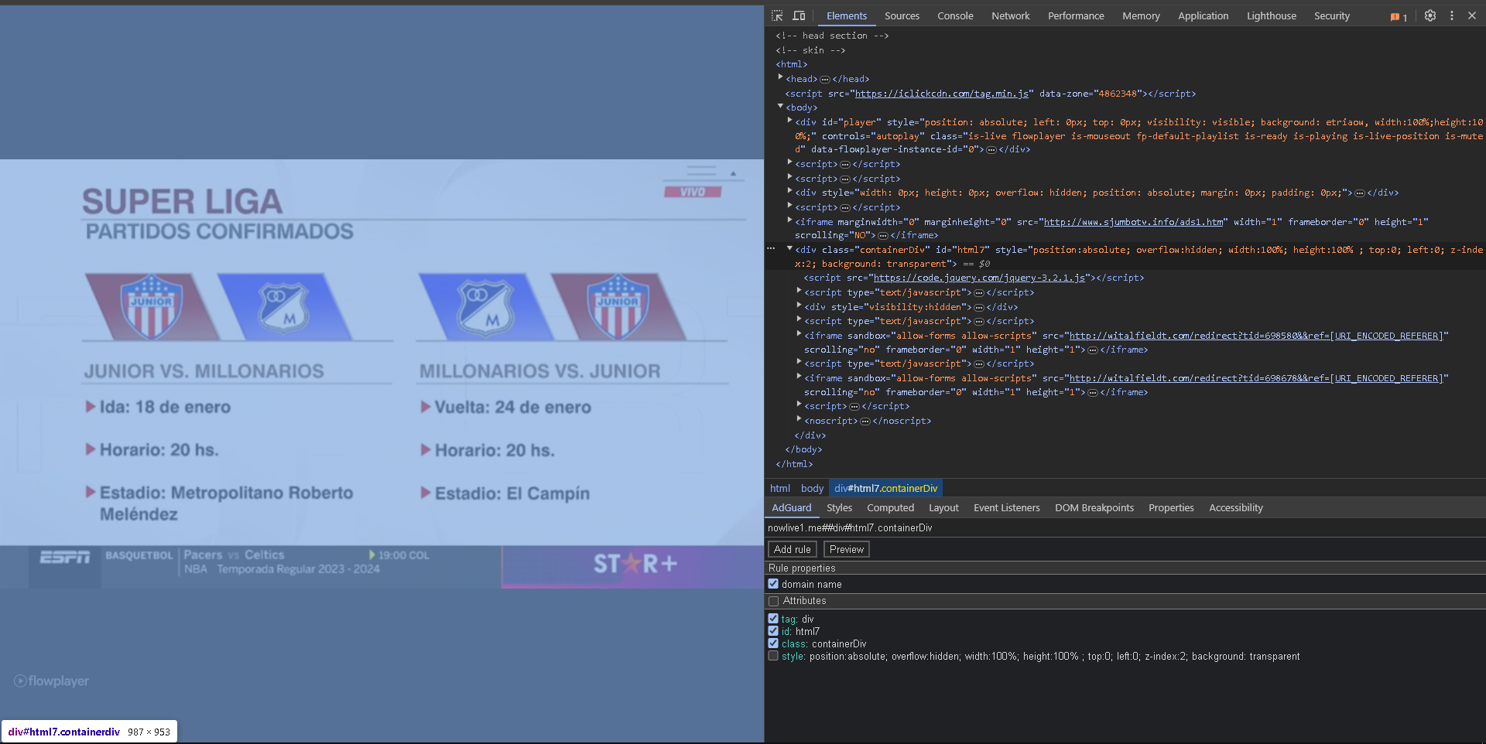Screen dimensions: 1486x744
Task: Switch to the Network tab
Action: pos(1010,15)
